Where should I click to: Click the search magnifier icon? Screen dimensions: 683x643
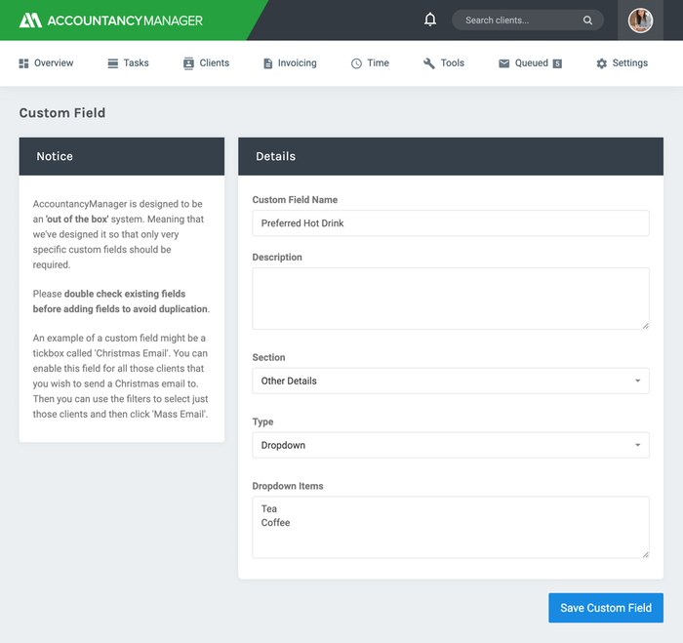point(587,20)
